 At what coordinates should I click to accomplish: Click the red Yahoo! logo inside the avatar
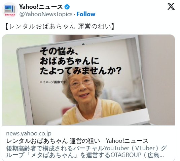coord(10,15)
